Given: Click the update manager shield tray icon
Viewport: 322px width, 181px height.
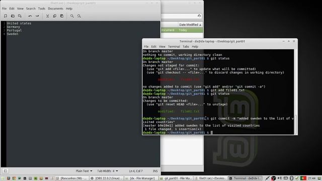Looking at the screenshot, I should pyautogui.click(x=297, y=178).
